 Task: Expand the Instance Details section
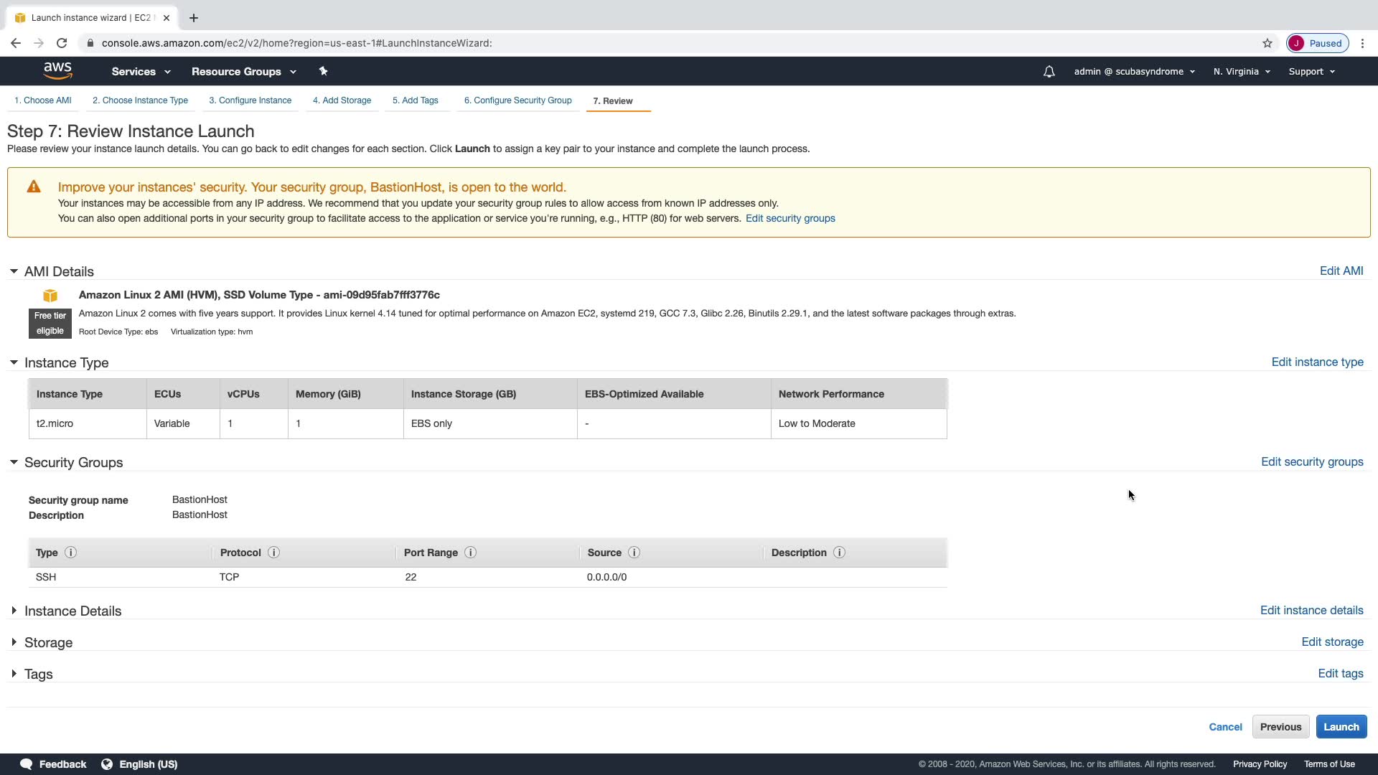pyautogui.click(x=14, y=611)
